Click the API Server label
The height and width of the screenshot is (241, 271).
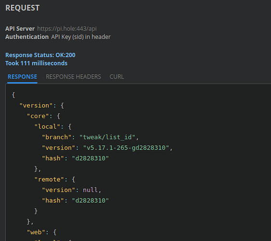click(20, 29)
